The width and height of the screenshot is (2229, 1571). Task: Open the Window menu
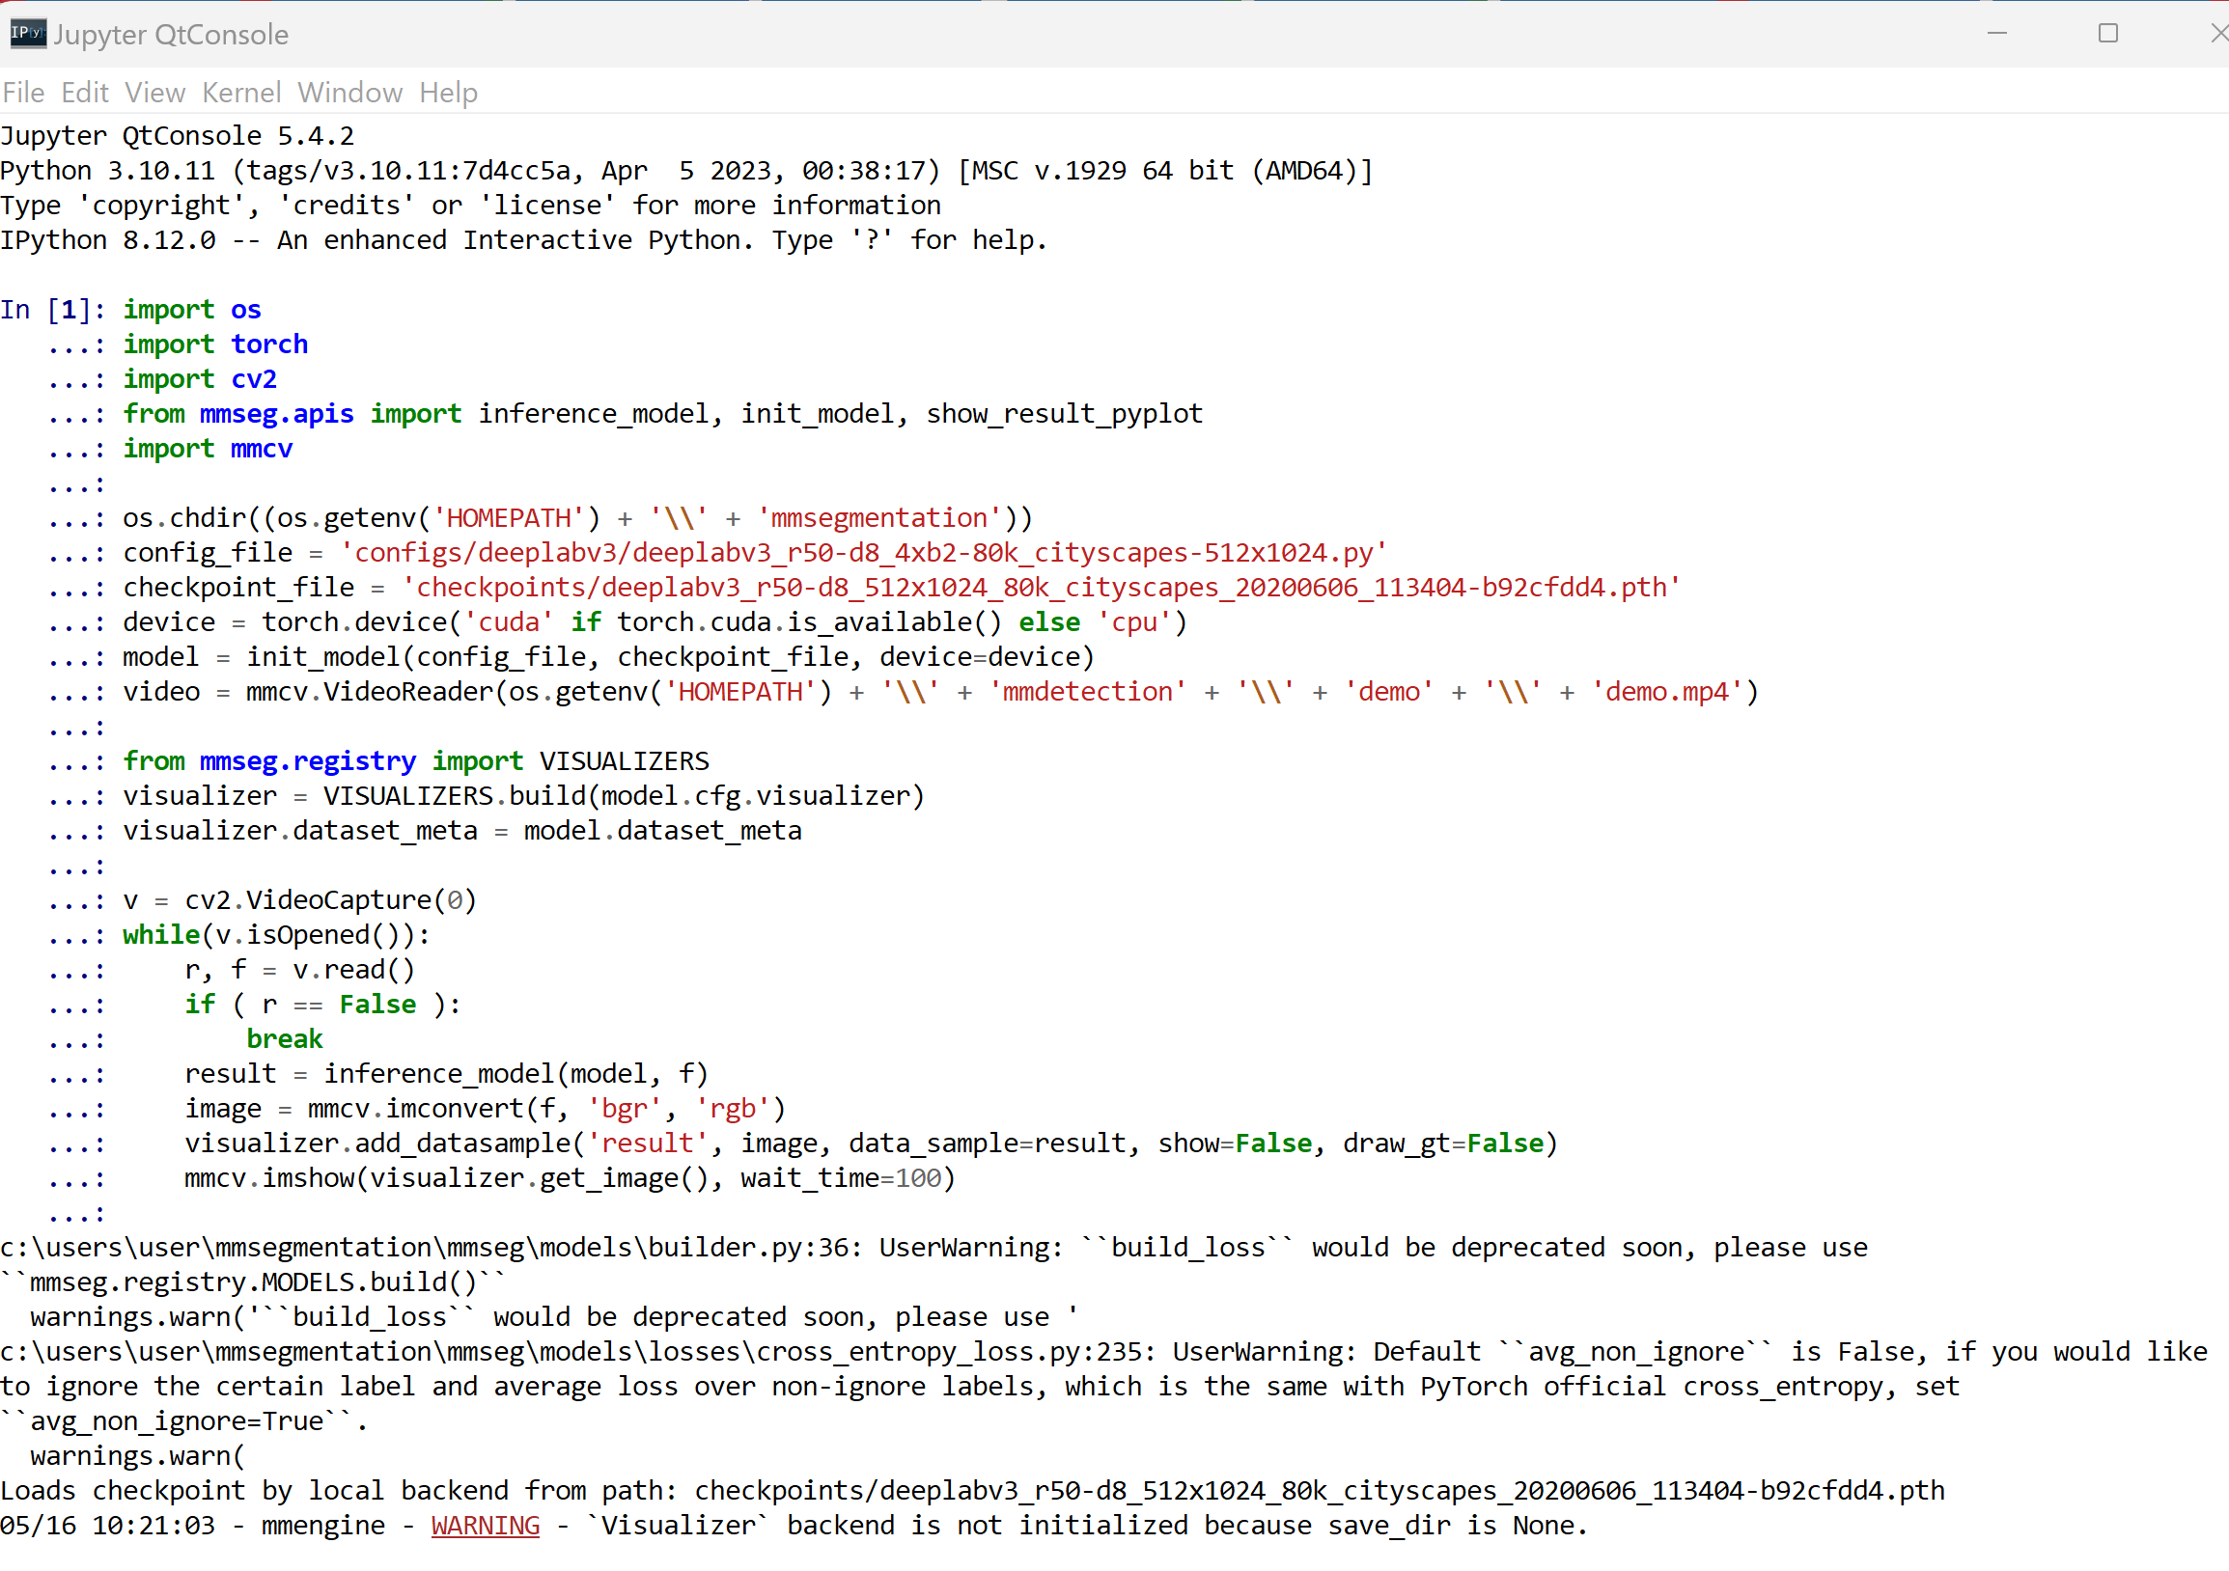coord(349,93)
